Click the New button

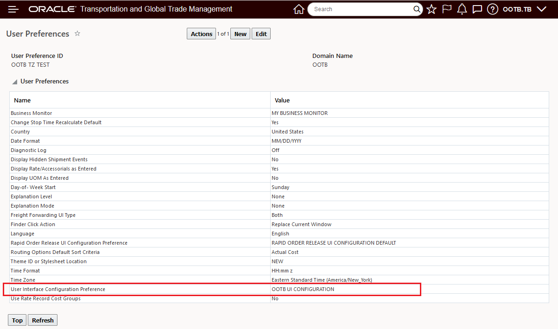[x=241, y=34]
